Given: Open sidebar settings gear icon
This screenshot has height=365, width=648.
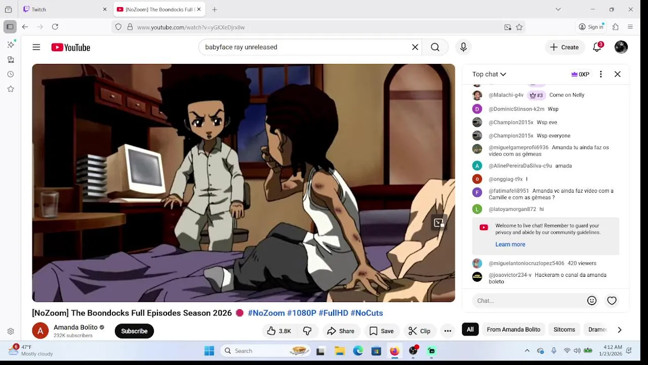Looking at the screenshot, I should [x=11, y=332].
